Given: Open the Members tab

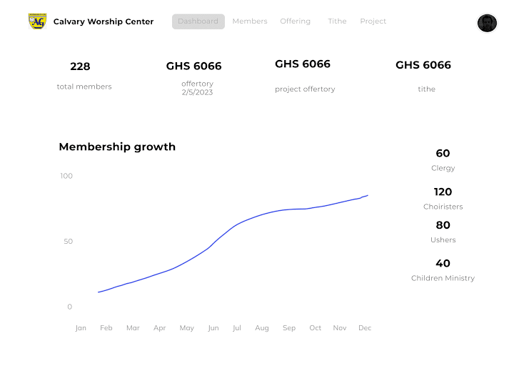Looking at the screenshot, I should (250, 21).
